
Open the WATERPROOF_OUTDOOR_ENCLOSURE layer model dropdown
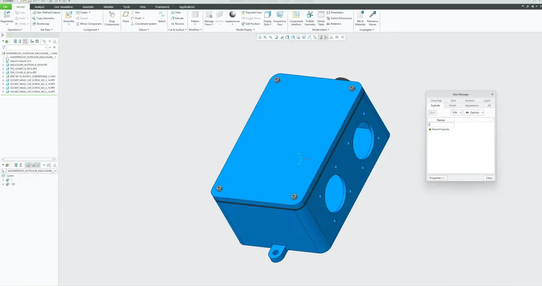tap(55, 171)
